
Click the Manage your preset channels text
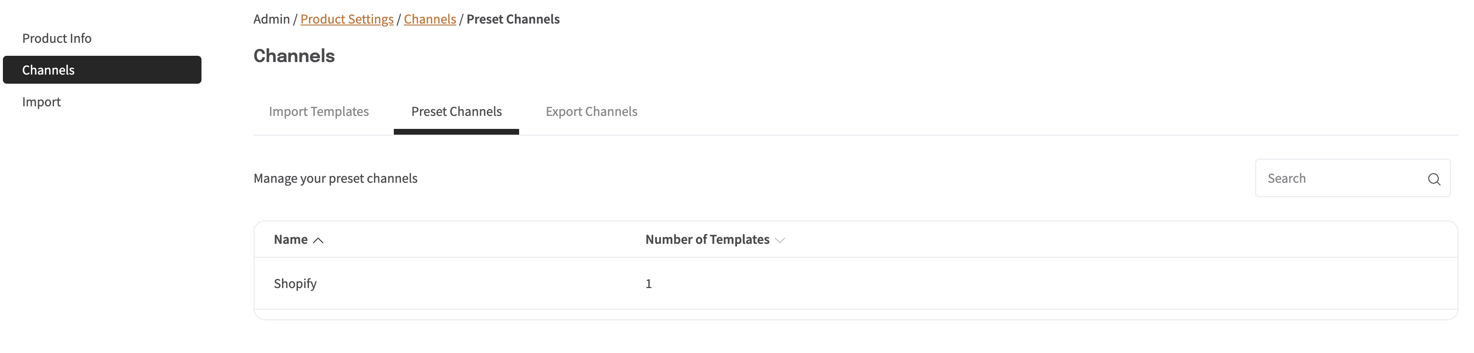335,178
